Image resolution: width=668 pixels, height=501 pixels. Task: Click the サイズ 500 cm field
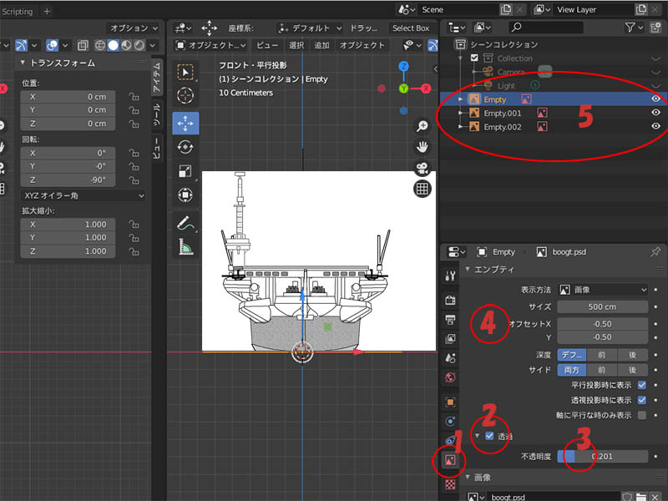point(603,306)
